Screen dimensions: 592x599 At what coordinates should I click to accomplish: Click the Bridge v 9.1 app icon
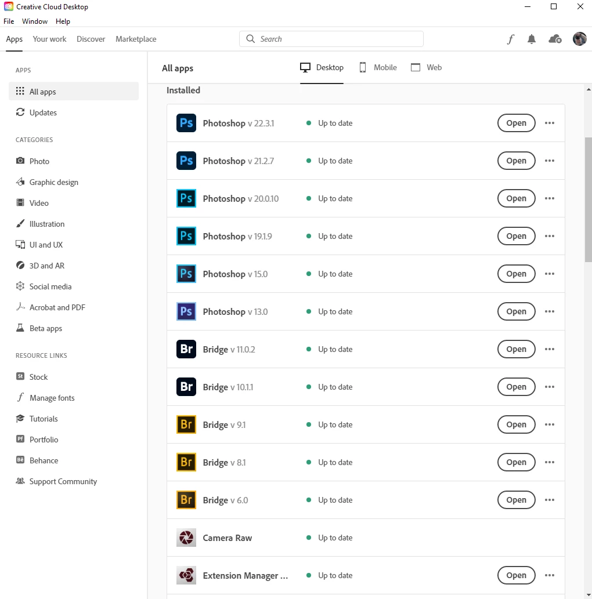(x=186, y=424)
